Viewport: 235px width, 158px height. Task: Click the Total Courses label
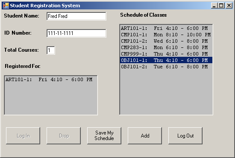[x=21, y=50]
